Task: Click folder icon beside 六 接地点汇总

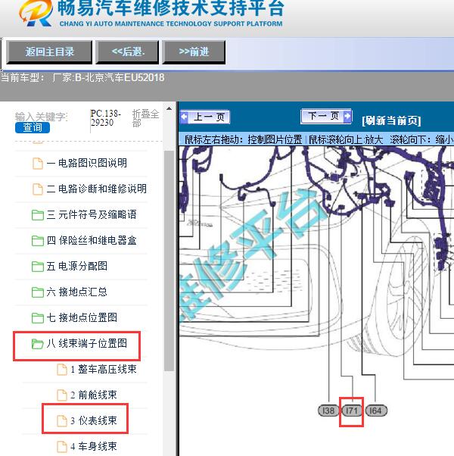Action: [38, 292]
